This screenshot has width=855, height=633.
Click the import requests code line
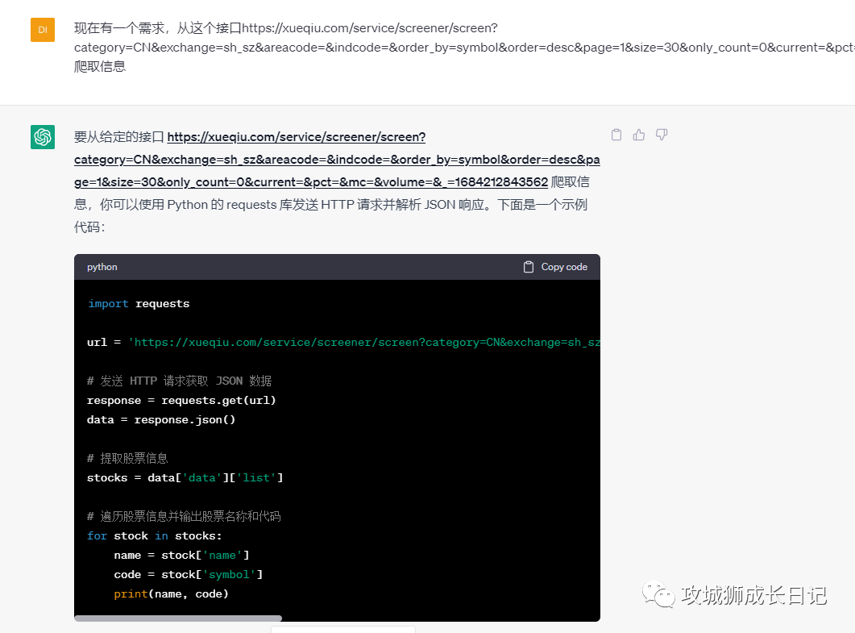tap(139, 304)
